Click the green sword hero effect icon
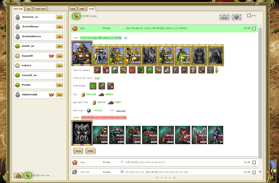279x183 pixels. (x=150, y=70)
